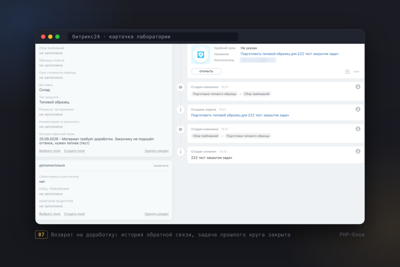
Task: Click the 'нет' value under 'Себестоимость рассчитана'
Action: tap(42, 182)
